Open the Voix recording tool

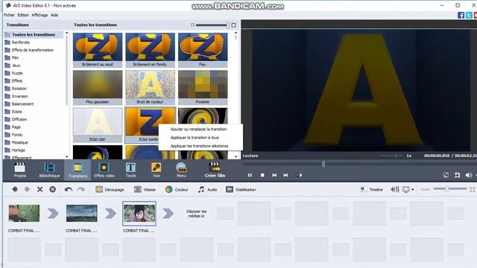pos(157,170)
